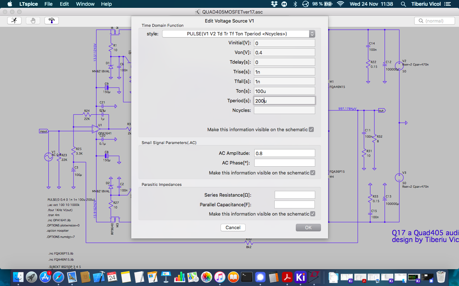Screen dimensions: 459x286
Task: Open the Apple menu
Action: pyautogui.click(x=10, y=4)
